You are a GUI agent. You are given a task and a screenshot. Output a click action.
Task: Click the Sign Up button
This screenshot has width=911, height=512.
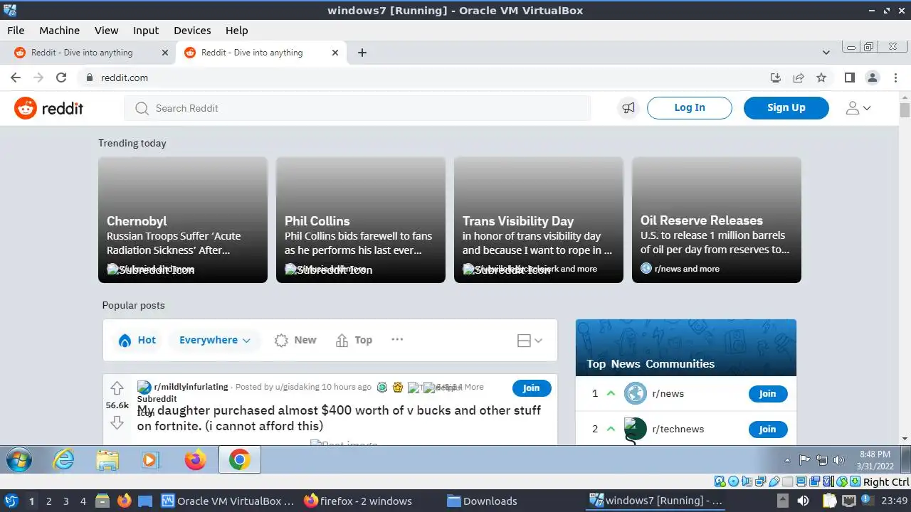pos(786,108)
